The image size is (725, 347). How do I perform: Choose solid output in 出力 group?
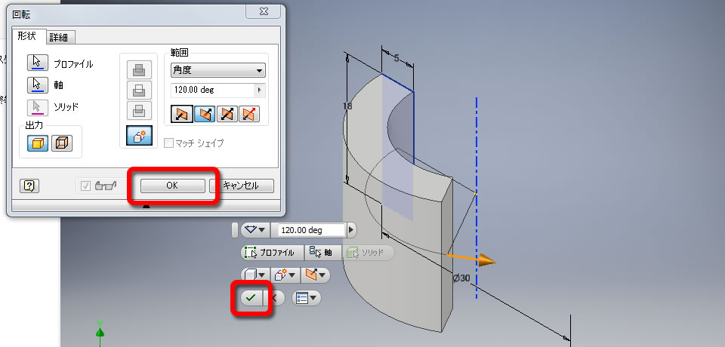coord(38,143)
